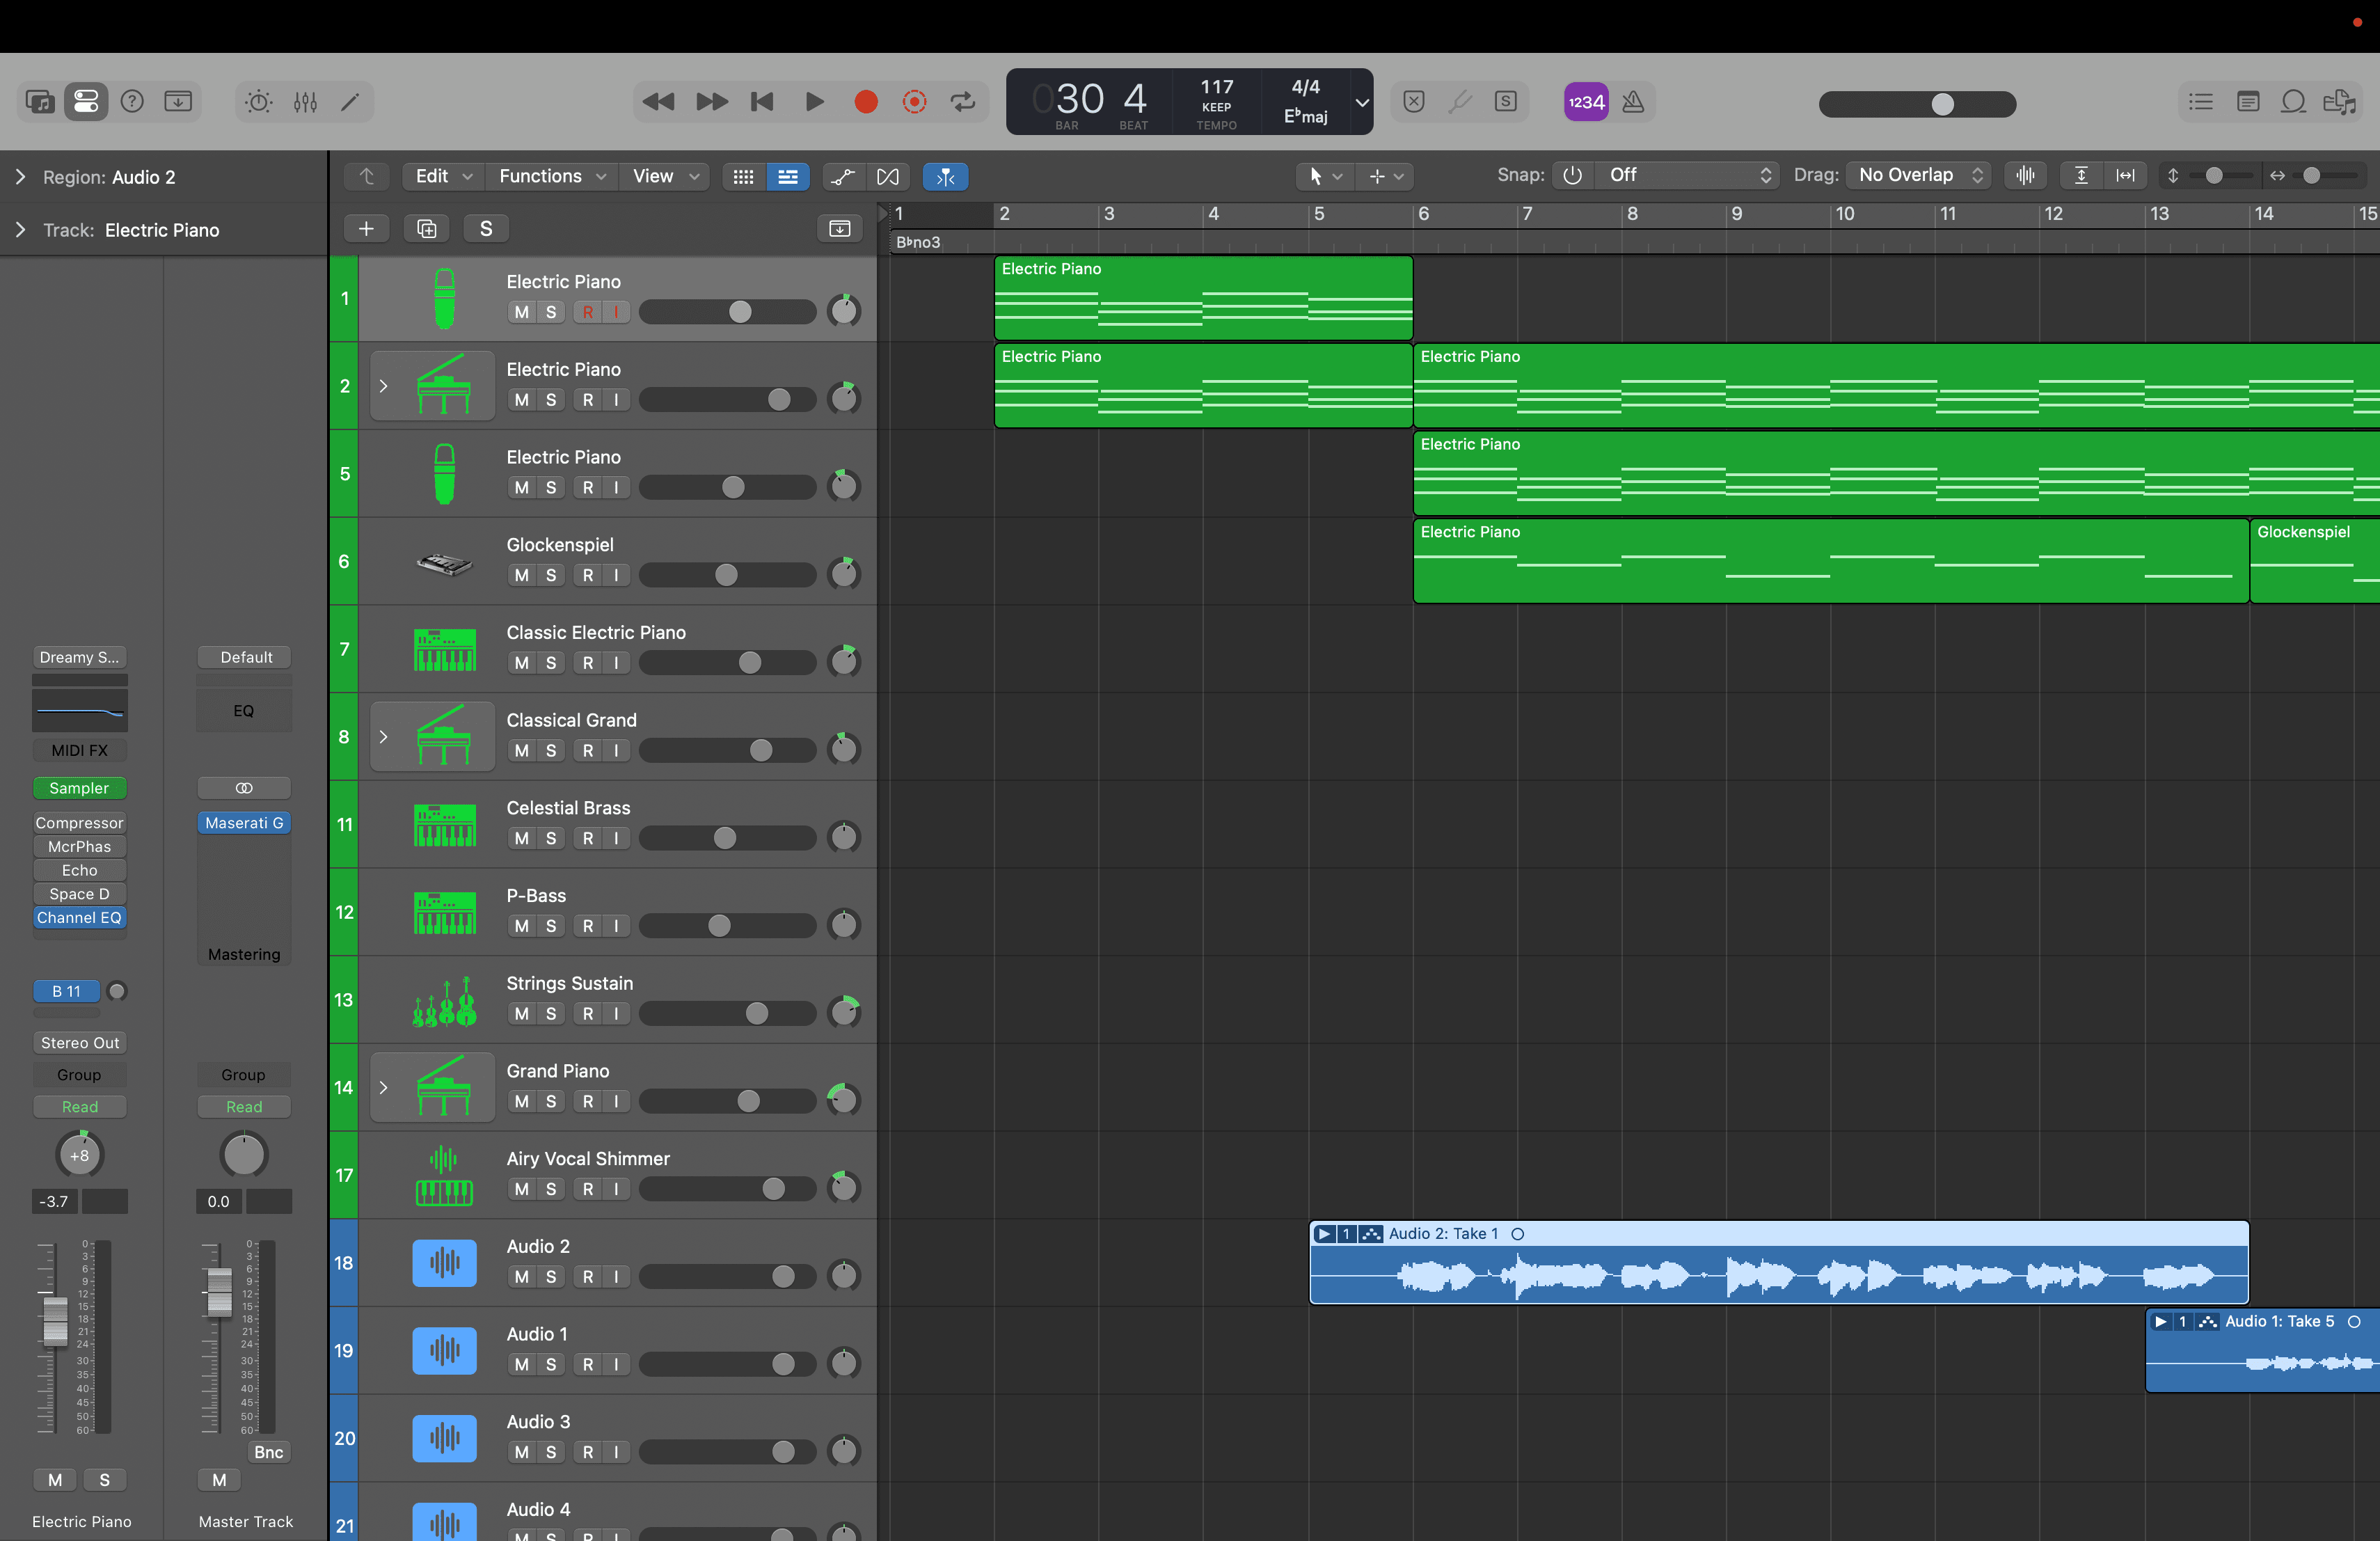Open the Snap Off dropdown
Screen dimensions: 2380x1541
(1686, 175)
